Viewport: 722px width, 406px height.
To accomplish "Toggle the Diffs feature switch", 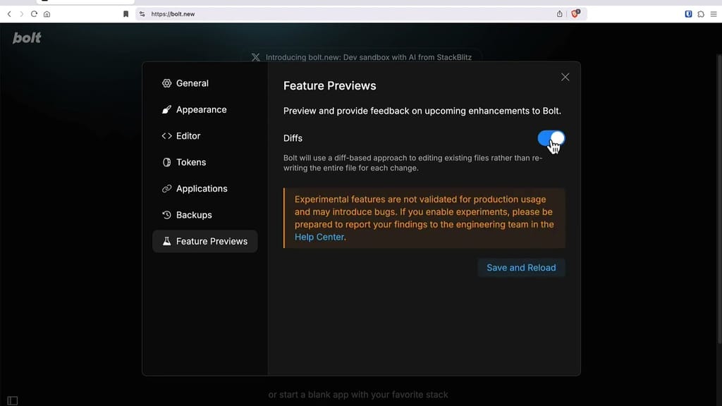I will click(x=551, y=138).
